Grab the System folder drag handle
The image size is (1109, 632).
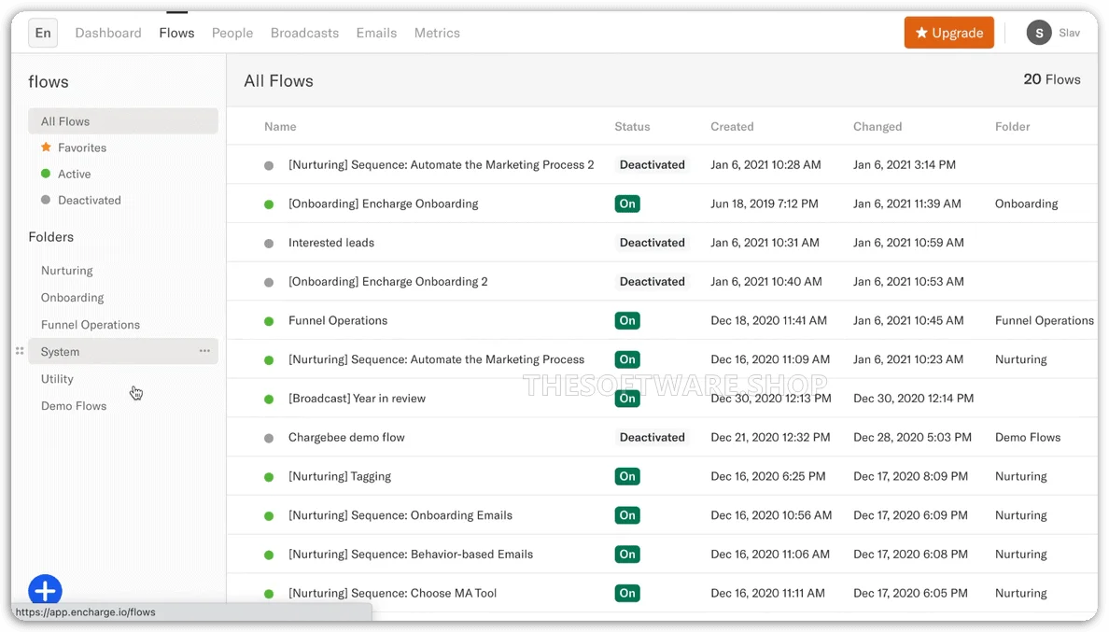20,351
